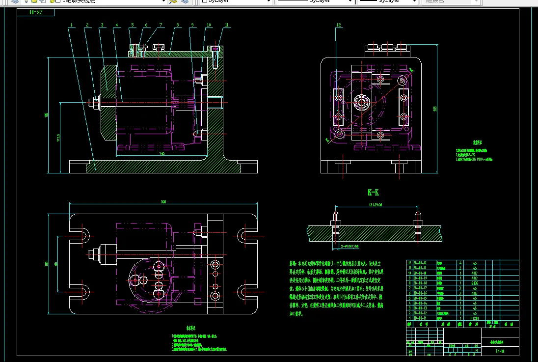The image size is (538, 362).
Task: Click part balloon number 1
Action: click(x=71, y=24)
